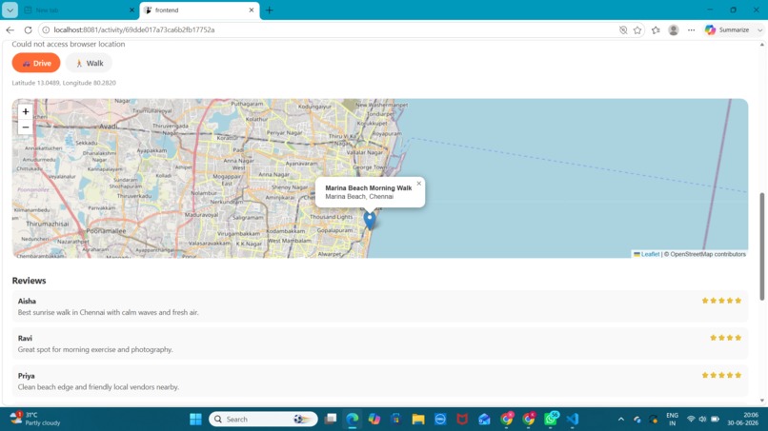
Task: Close the Marina Beach Morning Walk popup
Action: point(418,184)
